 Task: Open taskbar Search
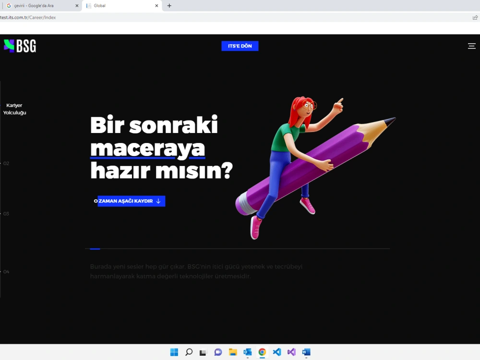189,352
